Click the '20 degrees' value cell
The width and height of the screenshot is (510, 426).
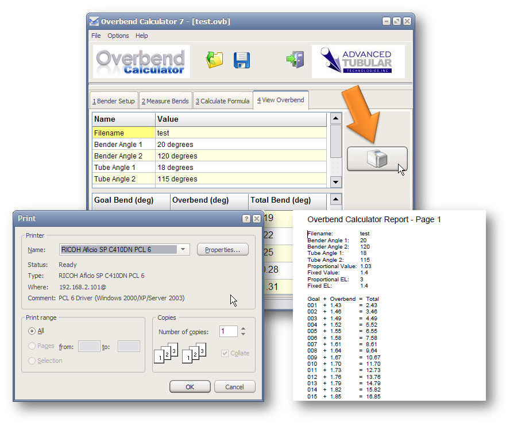[x=241, y=144]
